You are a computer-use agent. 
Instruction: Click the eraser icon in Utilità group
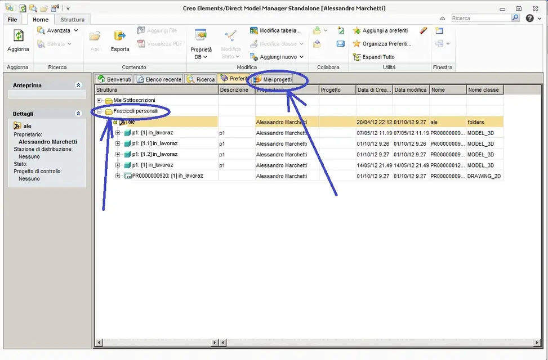(423, 30)
